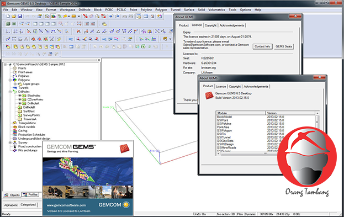Image resolution: width=344 pixels, height=217 pixels.
Task: Click the lavteam.org site value
Action: point(208,68)
